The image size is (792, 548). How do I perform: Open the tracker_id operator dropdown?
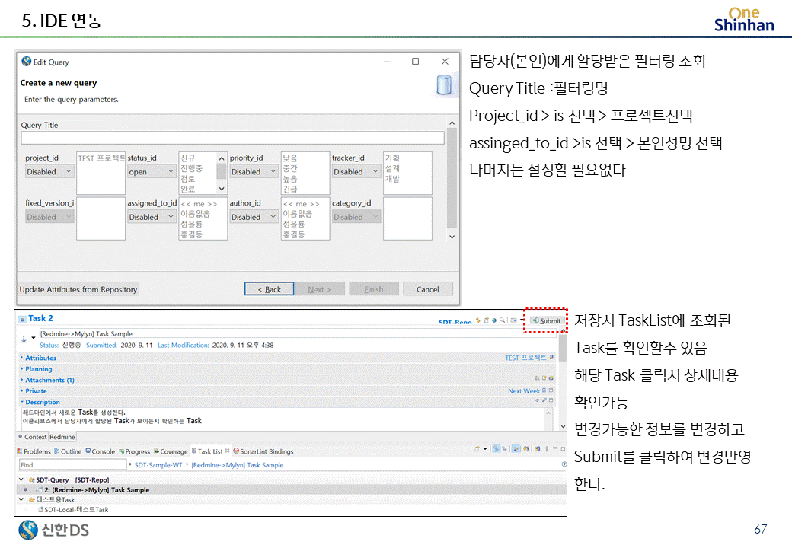pos(356,171)
